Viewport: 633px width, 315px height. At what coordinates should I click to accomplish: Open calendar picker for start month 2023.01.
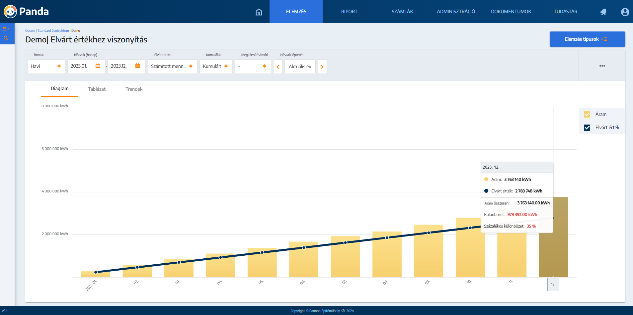coord(98,66)
